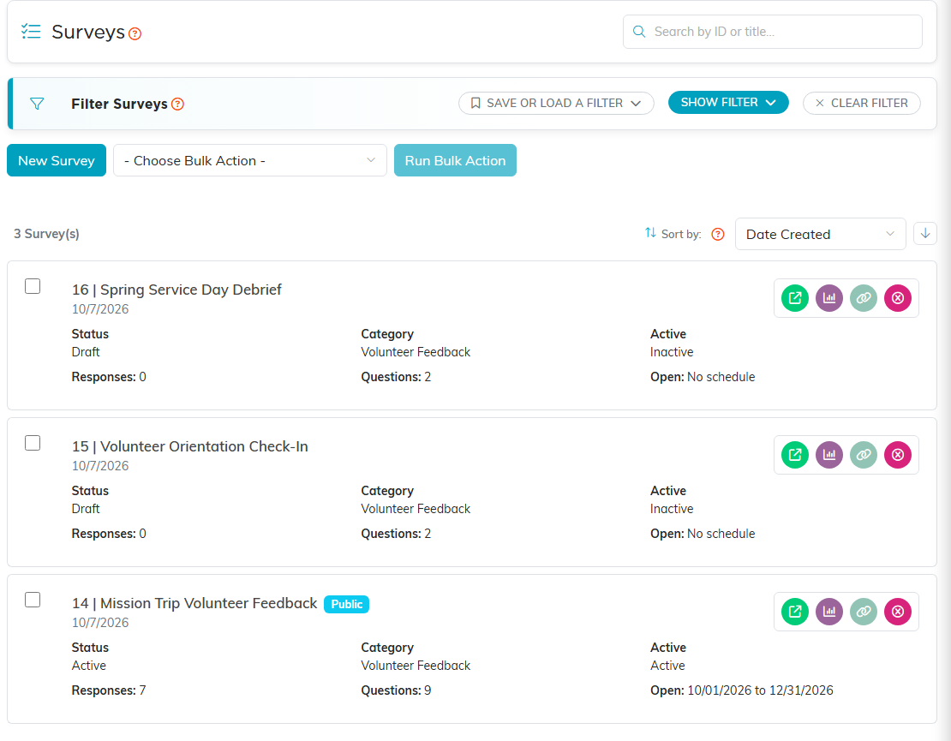The width and height of the screenshot is (951, 741).
Task: Focus the Search by ID or title field
Action: click(772, 32)
